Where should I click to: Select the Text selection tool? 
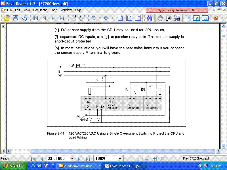tap(169, 18)
